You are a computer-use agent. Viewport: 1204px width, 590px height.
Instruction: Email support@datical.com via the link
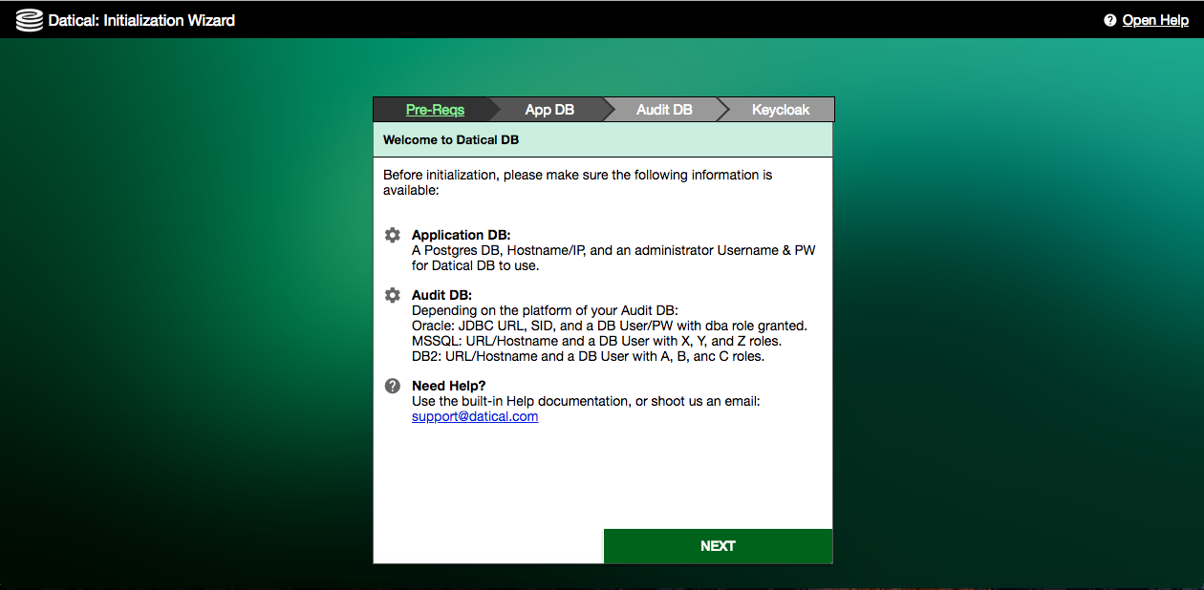(475, 416)
